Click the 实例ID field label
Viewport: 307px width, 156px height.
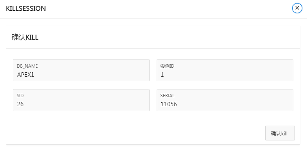[x=167, y=66]
